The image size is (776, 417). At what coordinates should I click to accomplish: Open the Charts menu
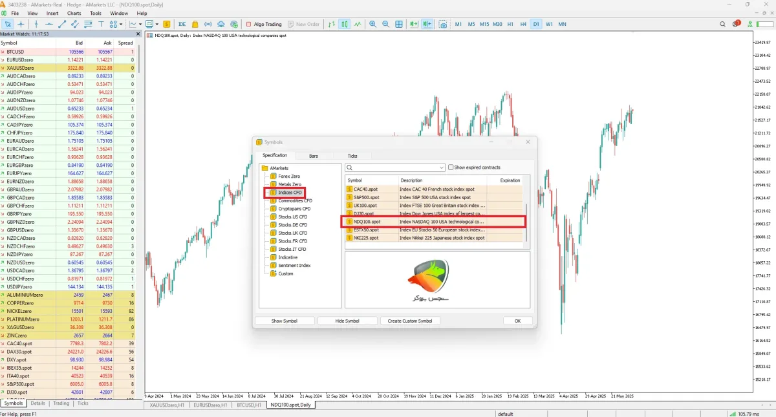pos(74,13)
